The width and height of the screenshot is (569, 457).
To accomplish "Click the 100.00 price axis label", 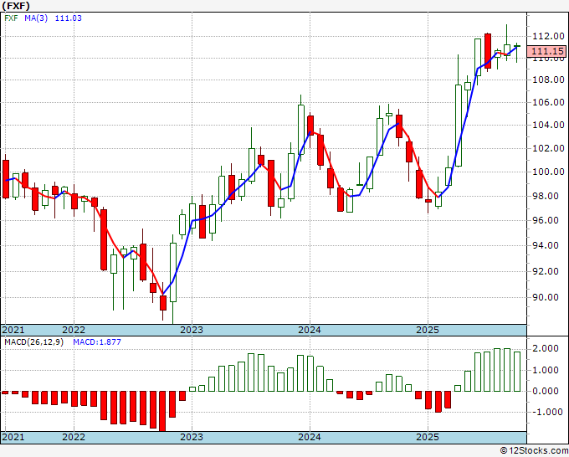I will (548, 172).
